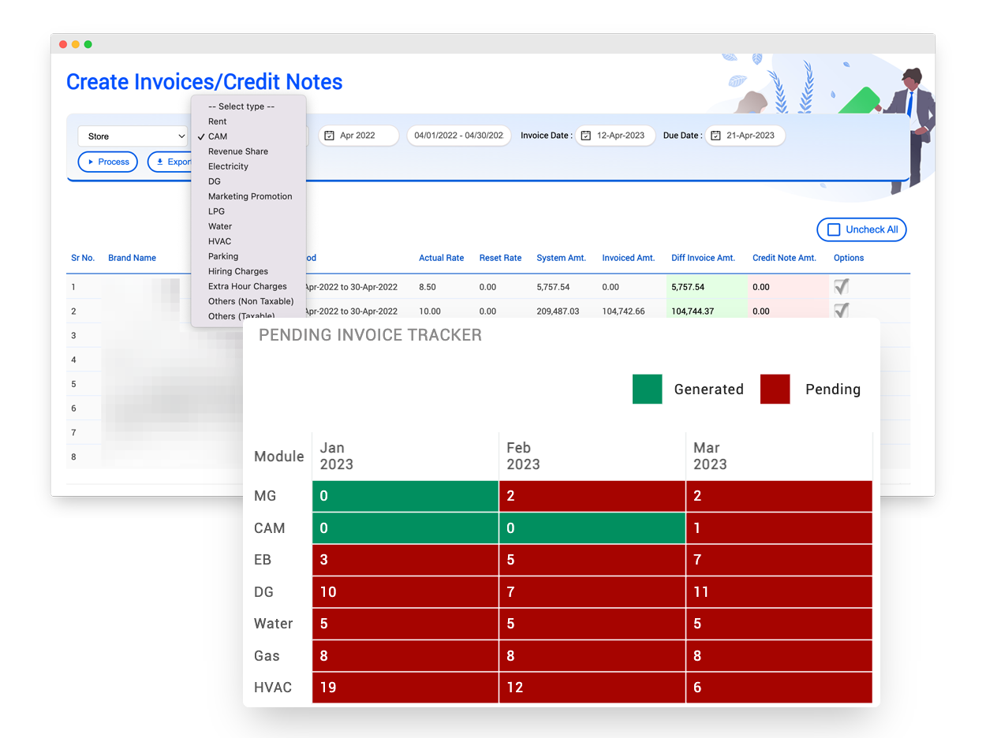Click HVAC Mar 2023 cell showing 6

(779, 688)
